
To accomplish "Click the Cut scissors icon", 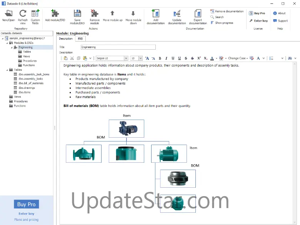I will (x=72, y=58).
